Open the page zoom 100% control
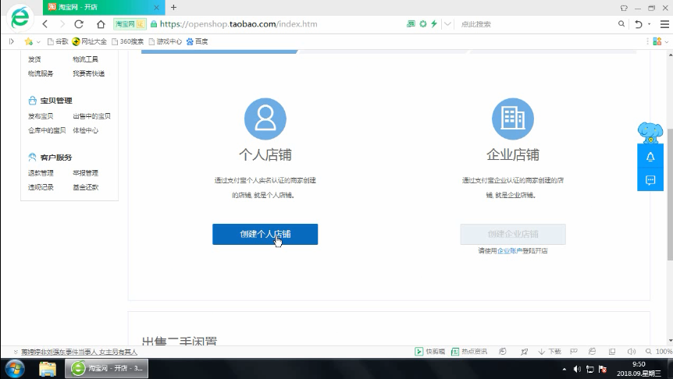Screen dimensions: 673x379 (659, 352)
